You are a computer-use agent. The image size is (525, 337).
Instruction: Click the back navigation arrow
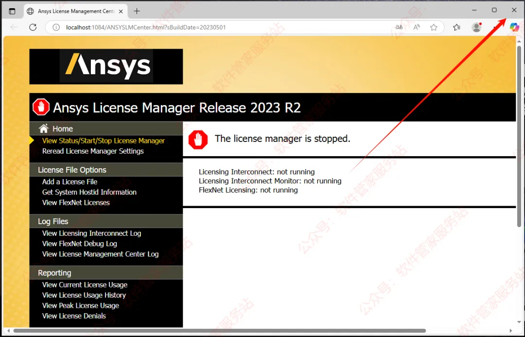click(14, 27)
